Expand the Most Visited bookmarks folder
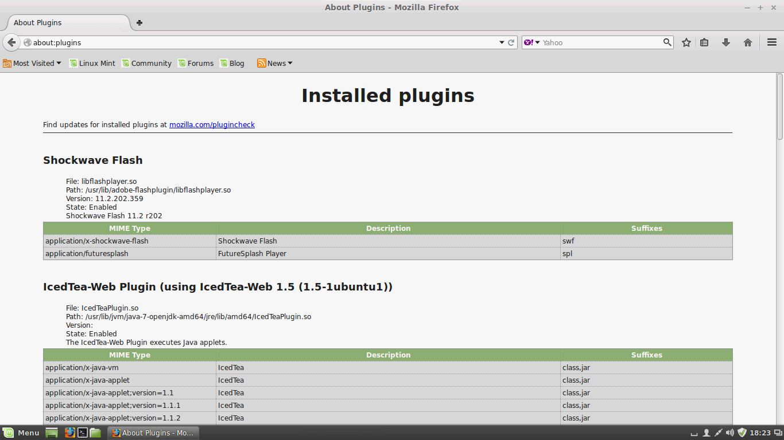 tap(32, 63)
